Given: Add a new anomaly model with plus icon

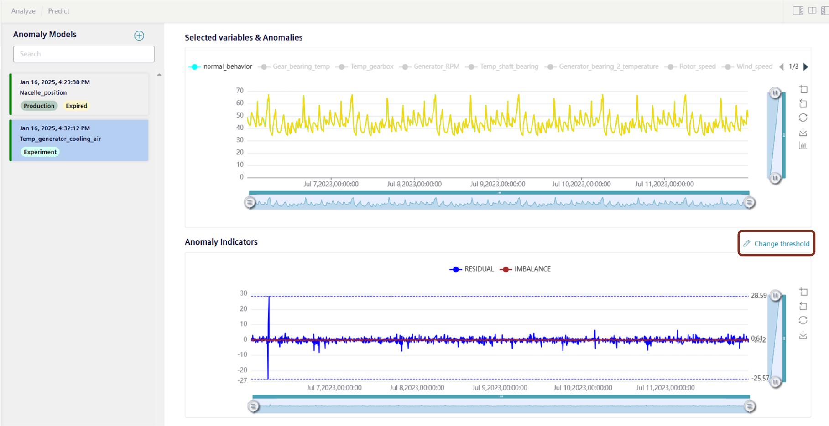Looking at the screenshot, I should (x=139, y=36).
